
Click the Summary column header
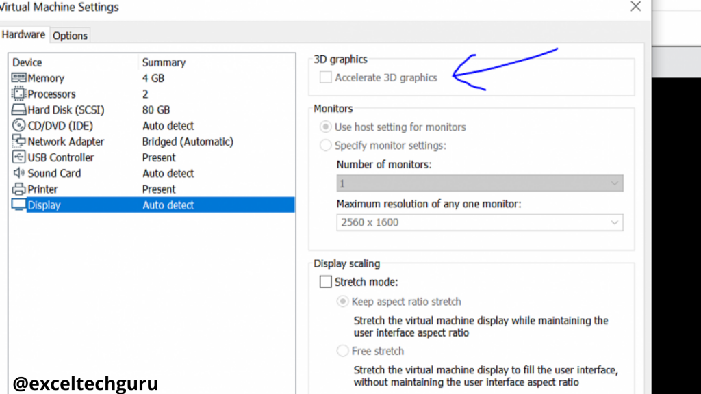click(164, 62)
